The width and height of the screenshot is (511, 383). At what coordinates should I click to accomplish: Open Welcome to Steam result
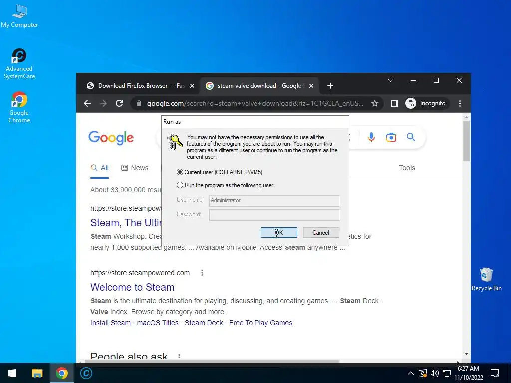(132, 287)
